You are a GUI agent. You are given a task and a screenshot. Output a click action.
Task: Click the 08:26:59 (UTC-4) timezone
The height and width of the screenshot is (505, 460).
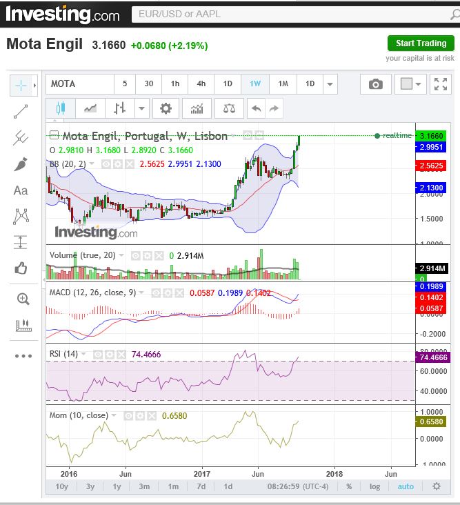coord(298,486)
